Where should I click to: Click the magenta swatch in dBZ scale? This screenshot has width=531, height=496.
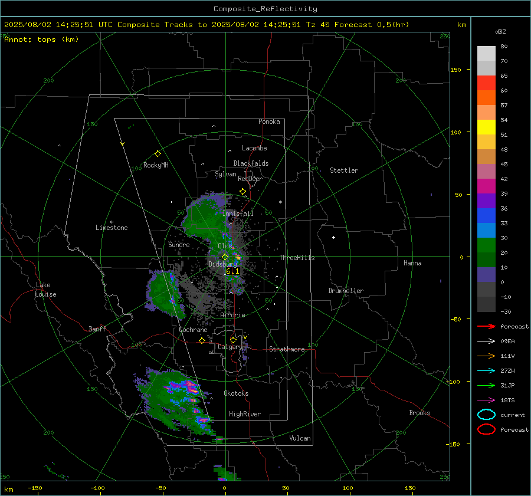click(x=486, y=186)
